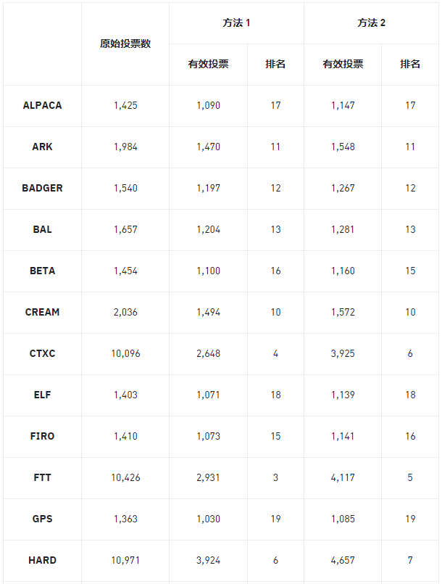The image size is (442, 584).
Task: Click the FIRO row label
Action: tap(42, 436)
